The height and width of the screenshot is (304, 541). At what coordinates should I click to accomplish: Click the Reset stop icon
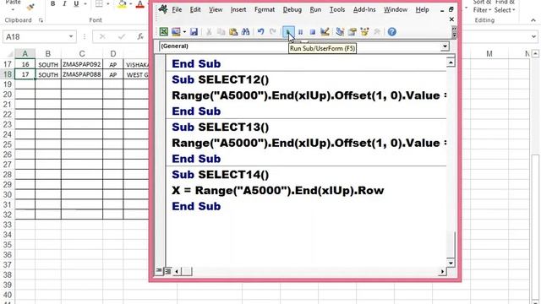pos(312,32)
